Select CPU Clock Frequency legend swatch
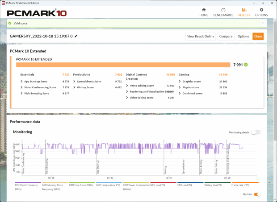Viewport: 277px width, 202px height. [x=28, y=183]
